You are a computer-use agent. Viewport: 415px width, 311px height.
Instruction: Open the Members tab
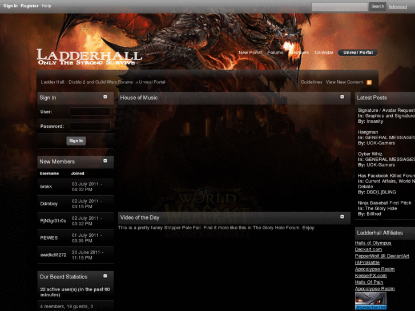299,52
